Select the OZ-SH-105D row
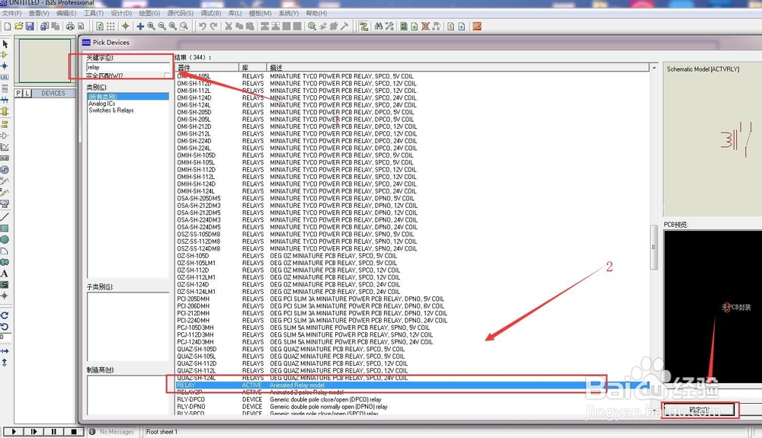 [x=411, y=255]
